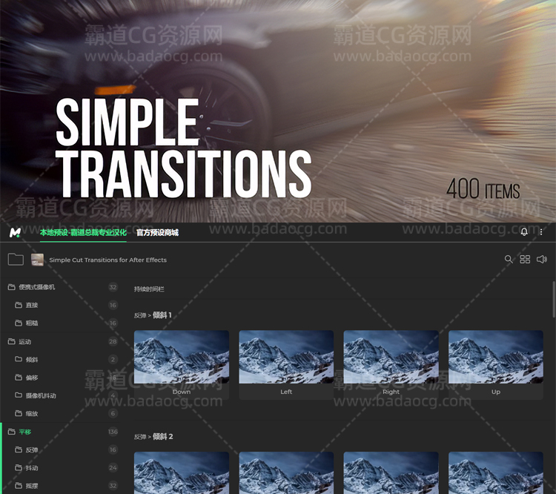The width and height of the screenshot is (556, 494).
Task: Click the vertical scrollbar of the preset list
Action: click(554, 299)
